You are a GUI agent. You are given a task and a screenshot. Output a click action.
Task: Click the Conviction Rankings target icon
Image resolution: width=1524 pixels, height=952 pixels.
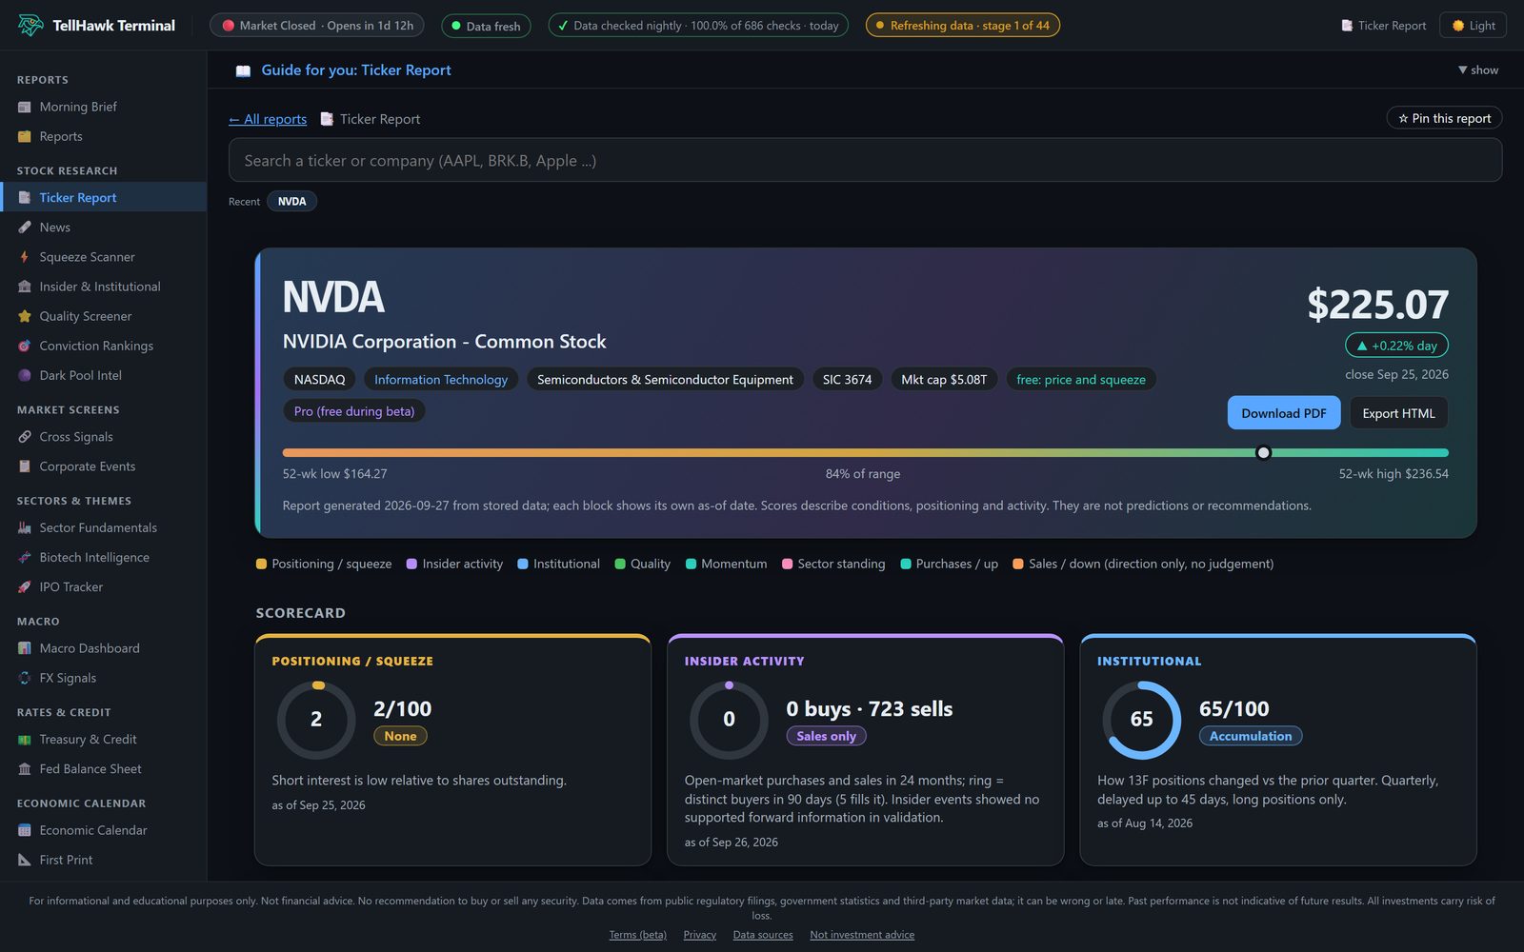point(25,345)
